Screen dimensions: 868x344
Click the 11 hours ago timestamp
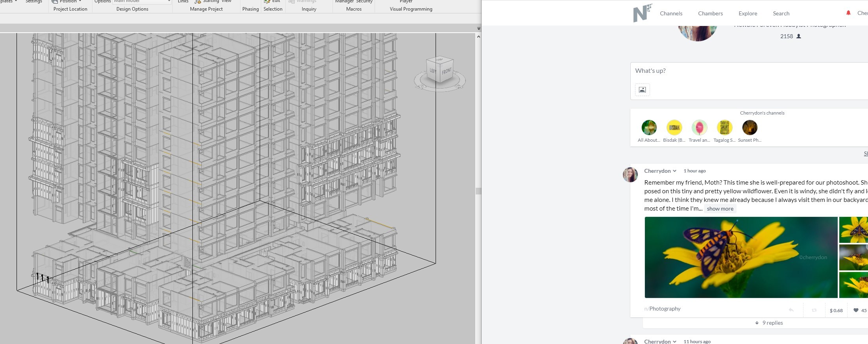click(697, 342)
